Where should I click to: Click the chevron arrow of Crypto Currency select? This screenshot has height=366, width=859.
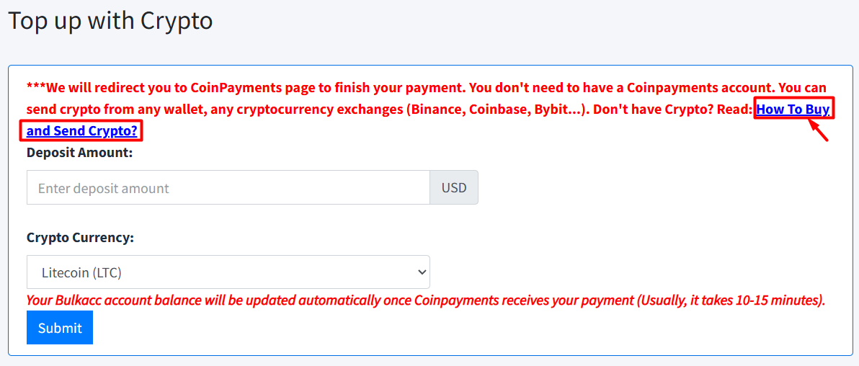click(x=422, y=272)
